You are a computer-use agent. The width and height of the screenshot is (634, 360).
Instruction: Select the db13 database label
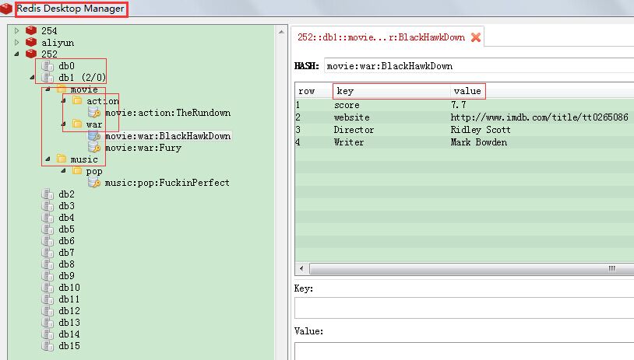pos(69,323)
